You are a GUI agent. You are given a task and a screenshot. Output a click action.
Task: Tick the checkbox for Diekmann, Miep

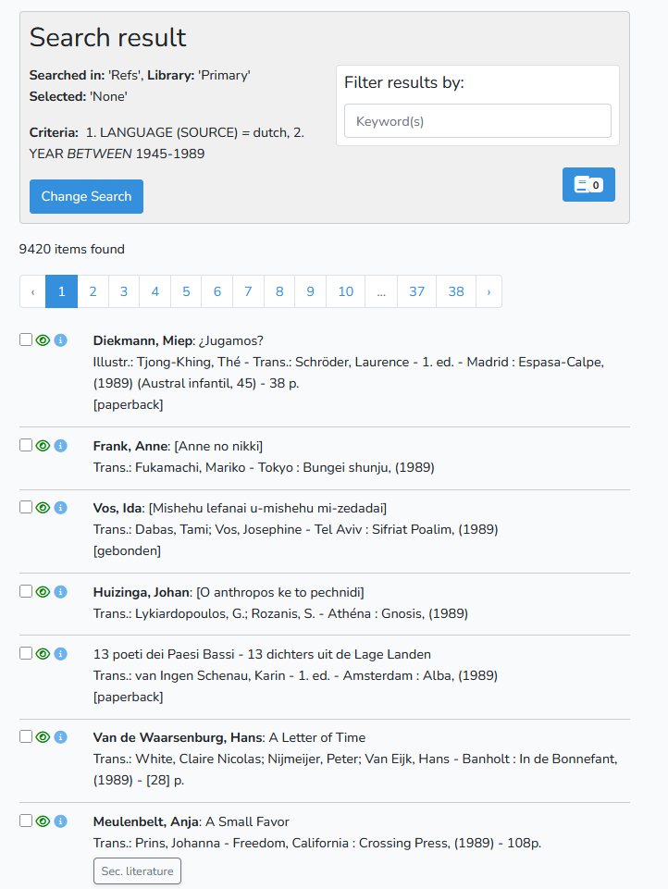[x=26, y=340]
